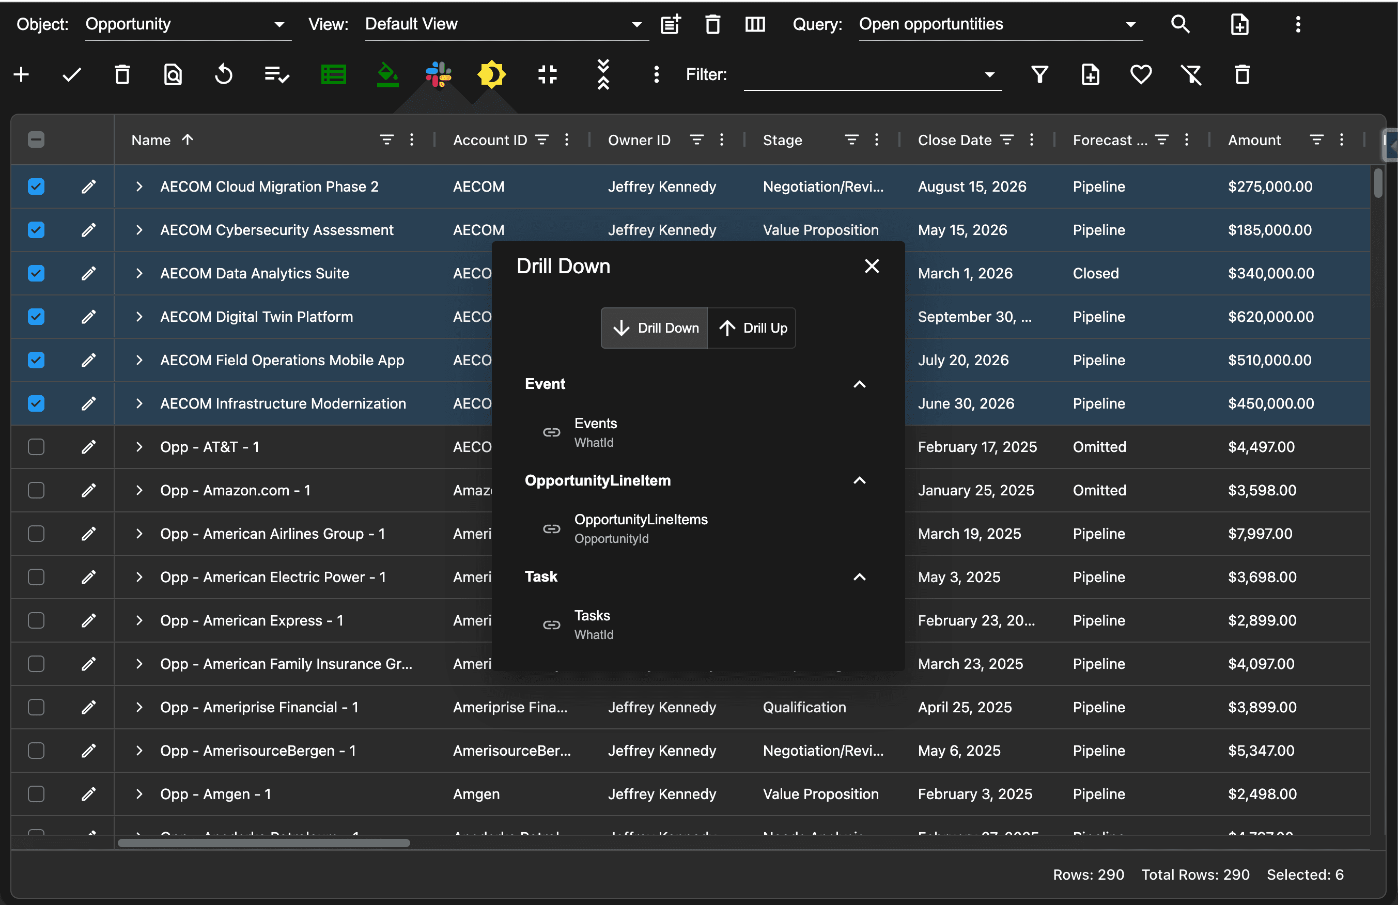The height and width of the screenshot is (905, 1398).
Task: Click the horizontal scrollbar below the grid
Action: 264,842
